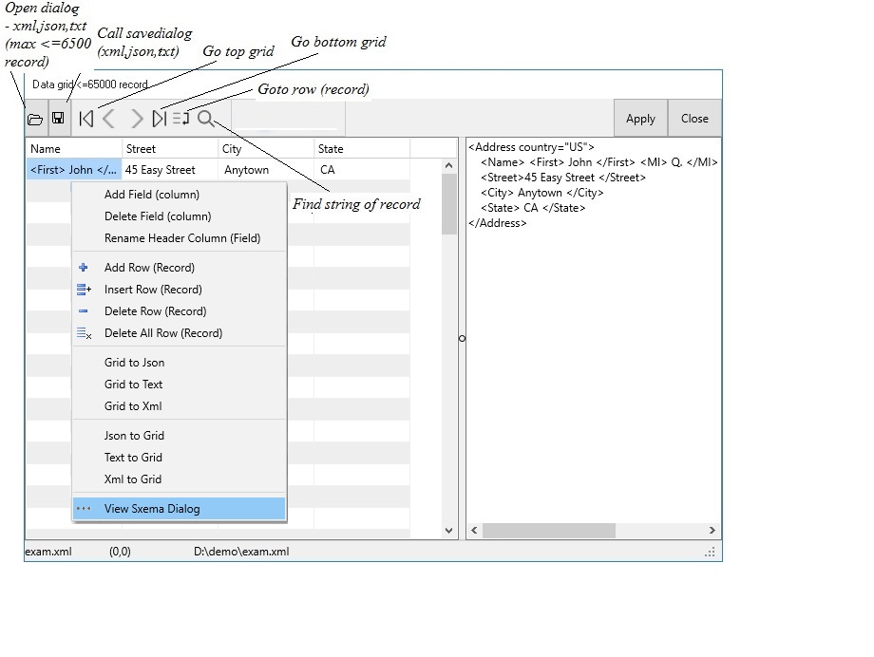Screen dimensions: 874x657
Task: Click the previous record arrow
Action: tap(109, 119)
